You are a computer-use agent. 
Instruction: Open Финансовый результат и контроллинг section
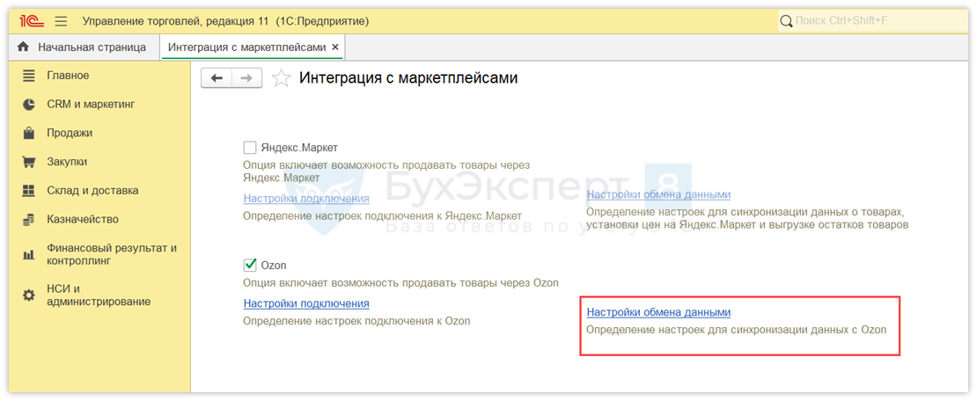tap(112, 255)
